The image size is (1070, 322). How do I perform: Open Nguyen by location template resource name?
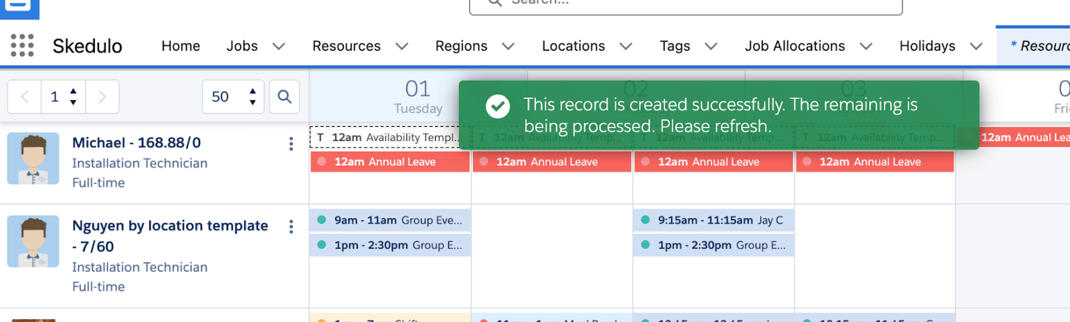(170, 236)
